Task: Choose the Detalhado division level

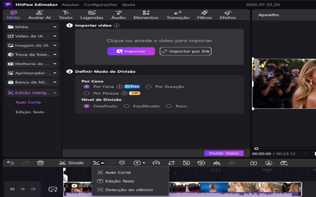Action: [87, 106]
